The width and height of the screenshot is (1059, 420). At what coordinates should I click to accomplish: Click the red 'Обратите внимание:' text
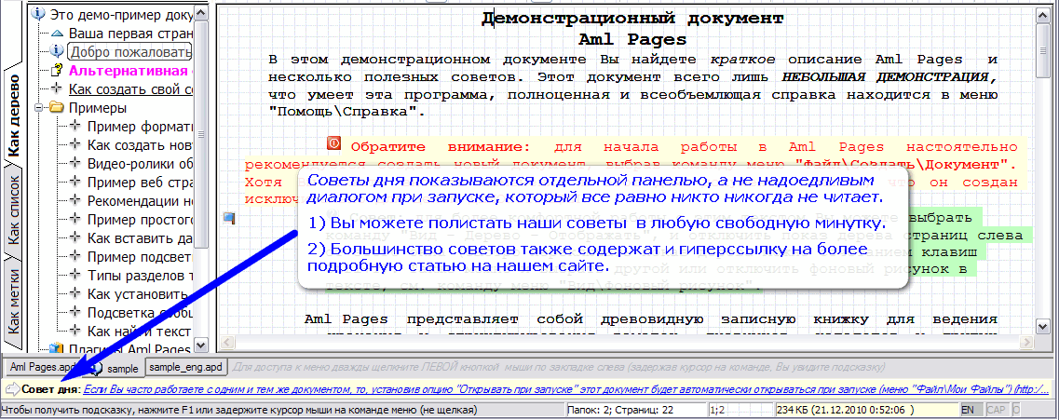coord(441,146)
